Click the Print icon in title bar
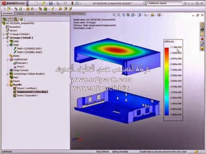Viewport: 206px width, 154px height. pos(58,3)
